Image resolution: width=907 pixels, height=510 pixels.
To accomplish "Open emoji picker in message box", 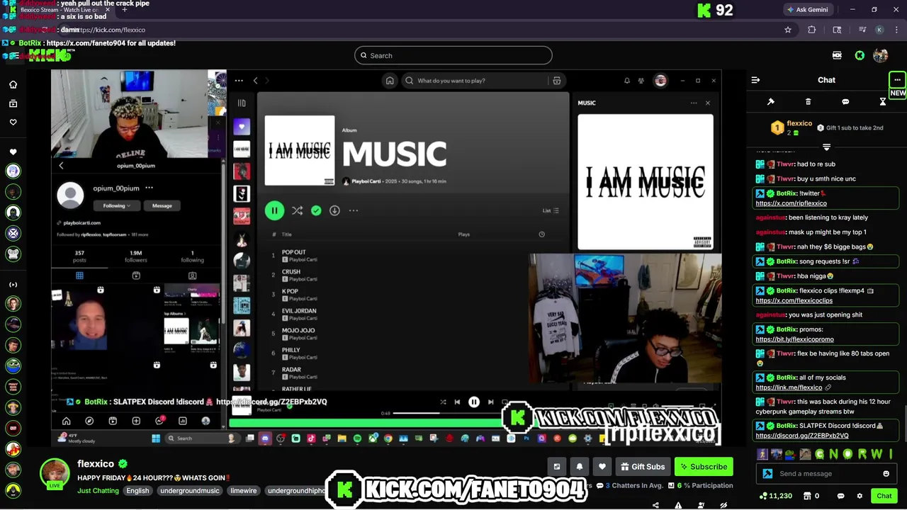I will (886, 474).
